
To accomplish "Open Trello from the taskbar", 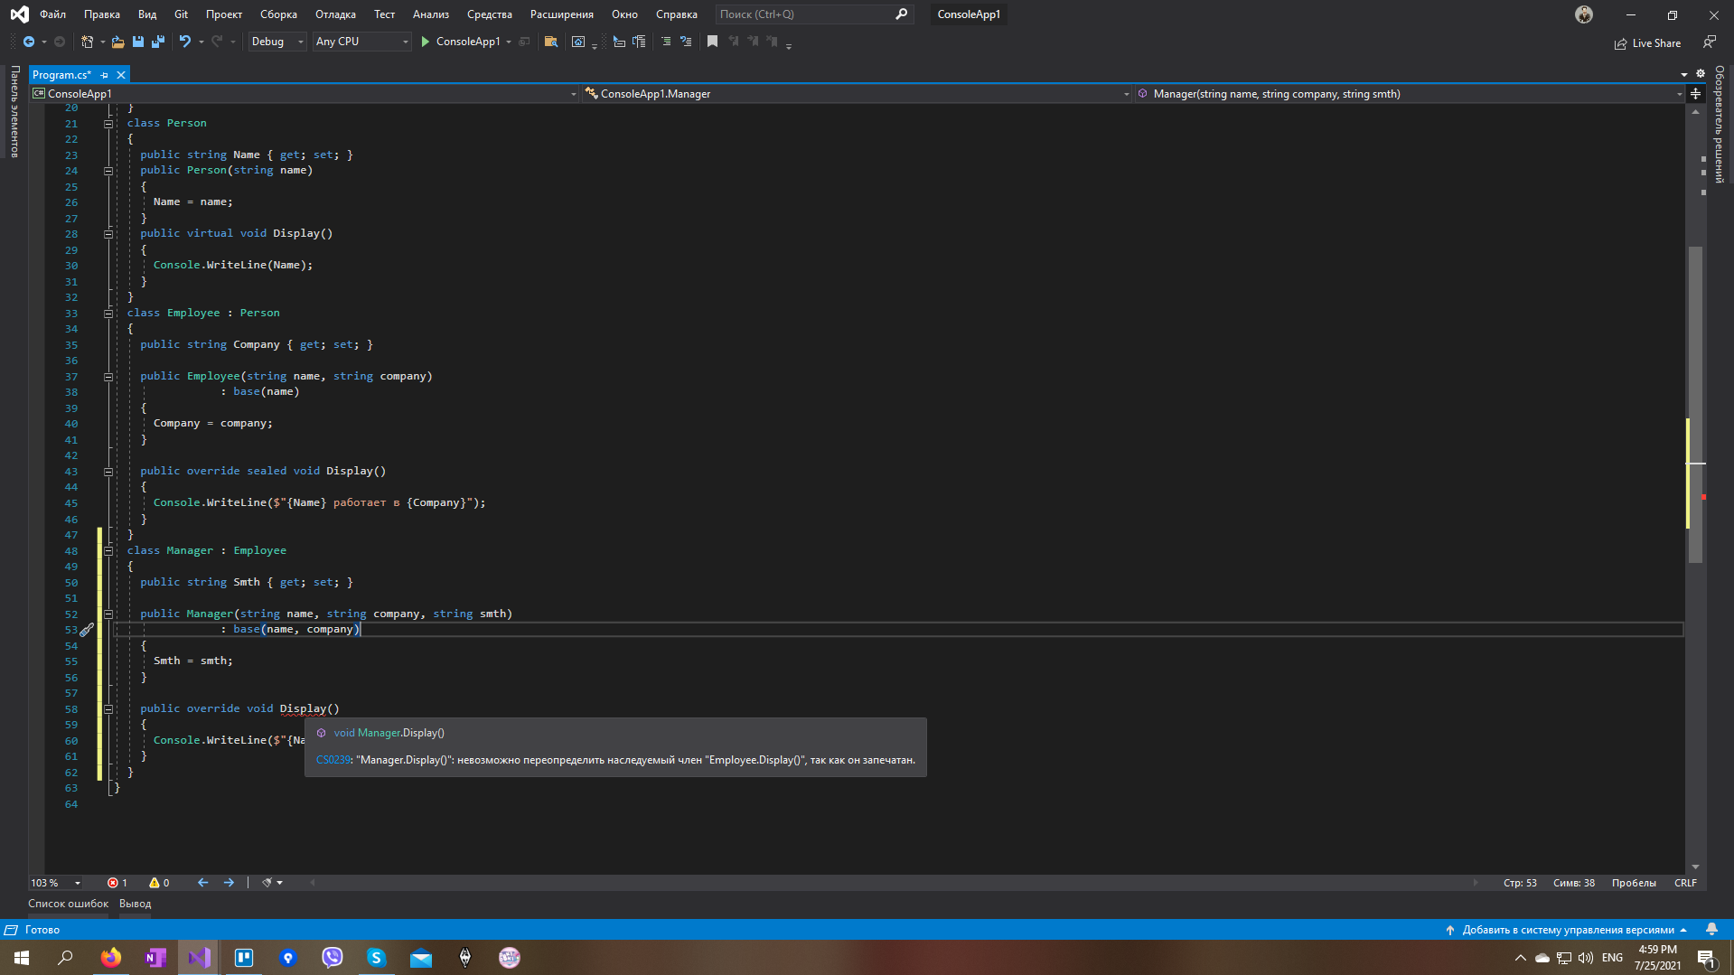I will (244, 958).
